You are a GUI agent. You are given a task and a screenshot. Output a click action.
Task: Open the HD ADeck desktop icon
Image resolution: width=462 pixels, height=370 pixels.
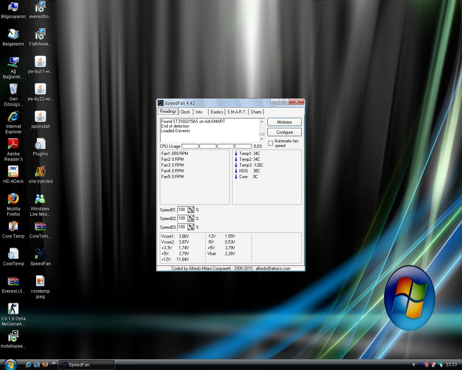pyautogui.click(x=13, y=175)
